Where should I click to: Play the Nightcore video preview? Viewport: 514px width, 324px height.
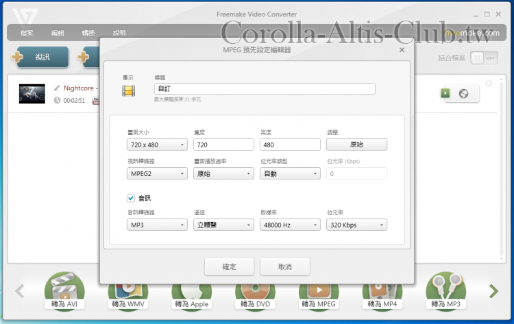(445, 93)
